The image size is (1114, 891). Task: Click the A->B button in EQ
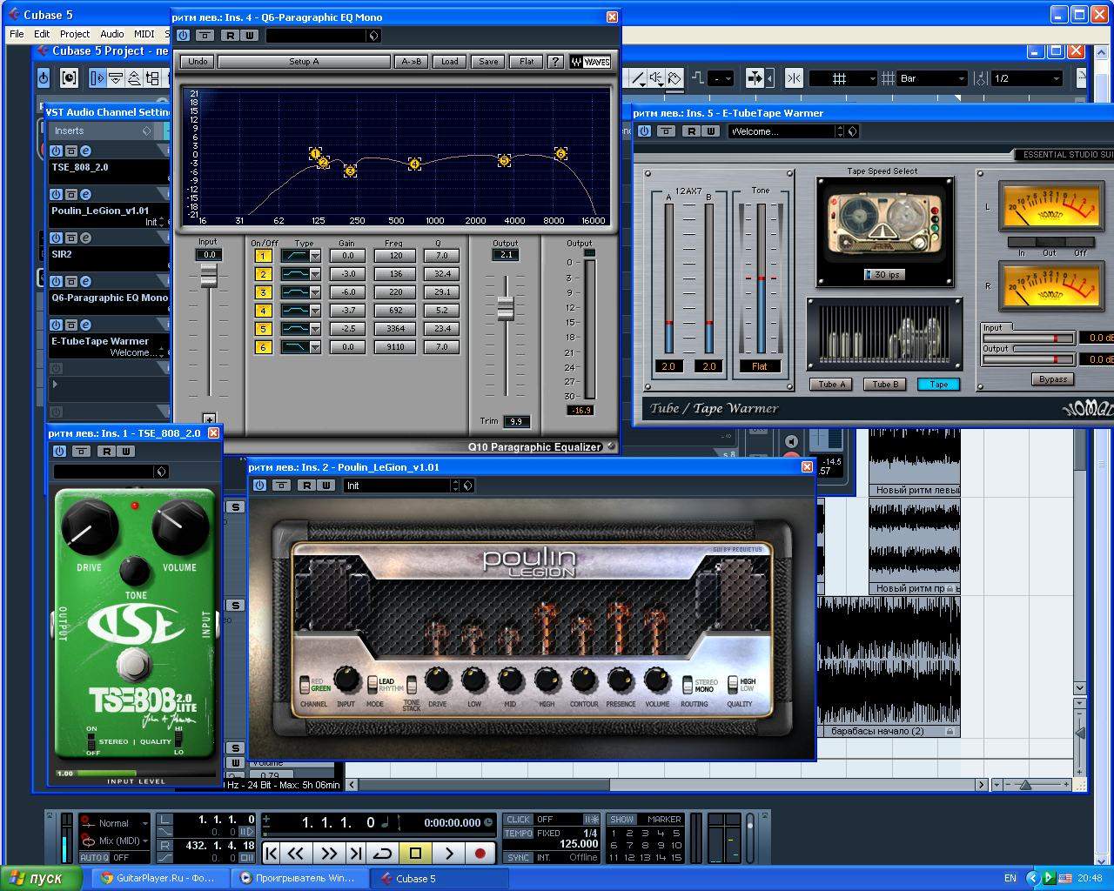[412, 62]
